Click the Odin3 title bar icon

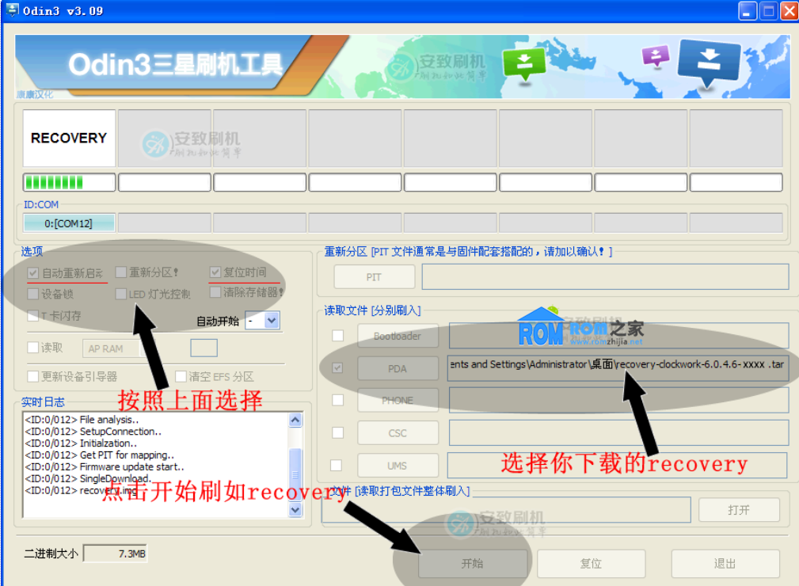pyautogui.click(x=11, y=10)
